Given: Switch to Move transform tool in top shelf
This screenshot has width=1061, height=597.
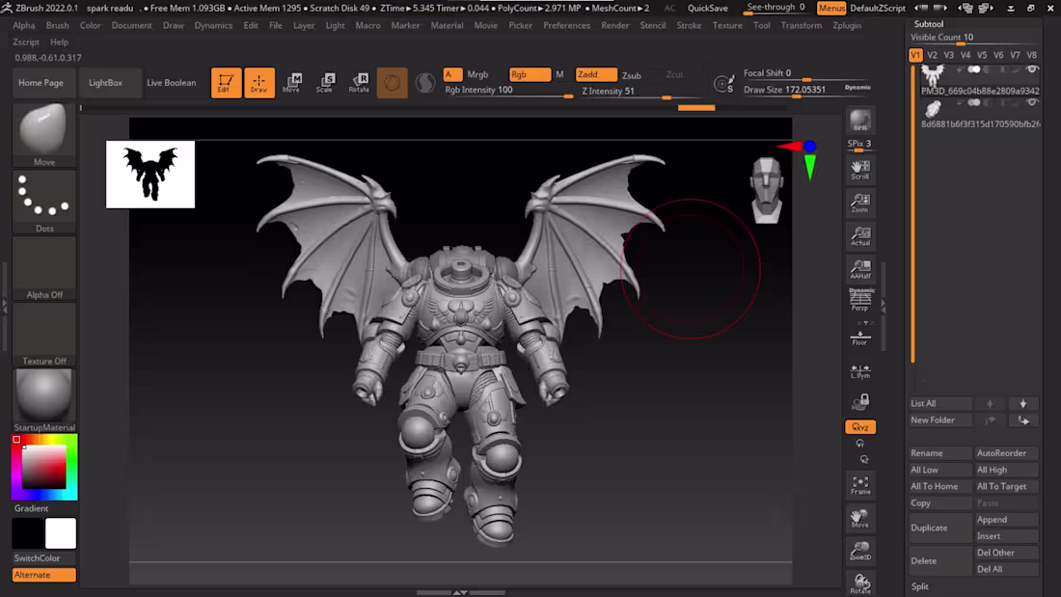Looking at the screenshot, I should (x=291, y=83).
